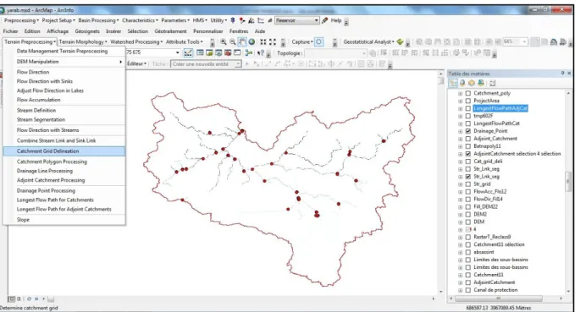Open the Terrain Morphology menu

pos(83,41)
